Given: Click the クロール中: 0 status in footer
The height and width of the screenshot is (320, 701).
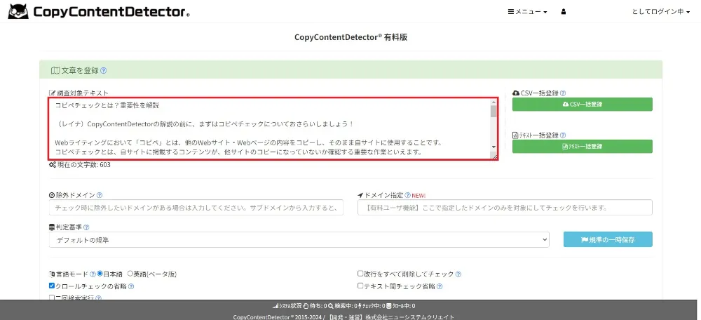Looking at the screenshot, I should [401, 306].
